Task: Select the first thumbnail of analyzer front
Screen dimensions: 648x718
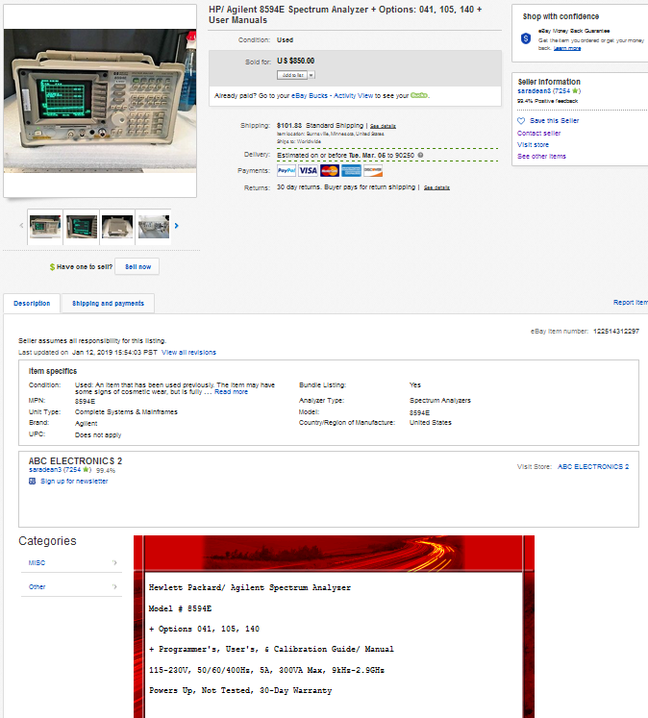Action: (x=45, y=227)
